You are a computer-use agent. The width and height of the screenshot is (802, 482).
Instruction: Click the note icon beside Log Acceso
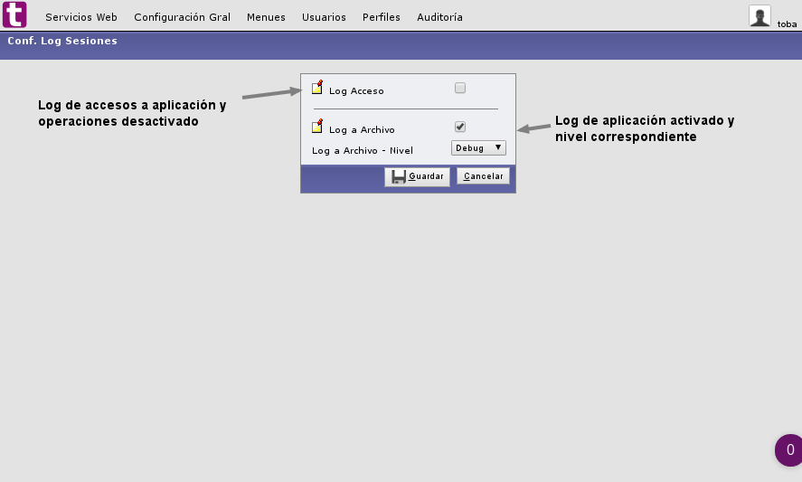[317, 87]
